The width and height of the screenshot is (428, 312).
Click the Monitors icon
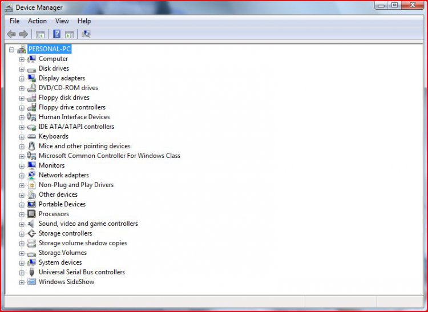tap(31, 165)
